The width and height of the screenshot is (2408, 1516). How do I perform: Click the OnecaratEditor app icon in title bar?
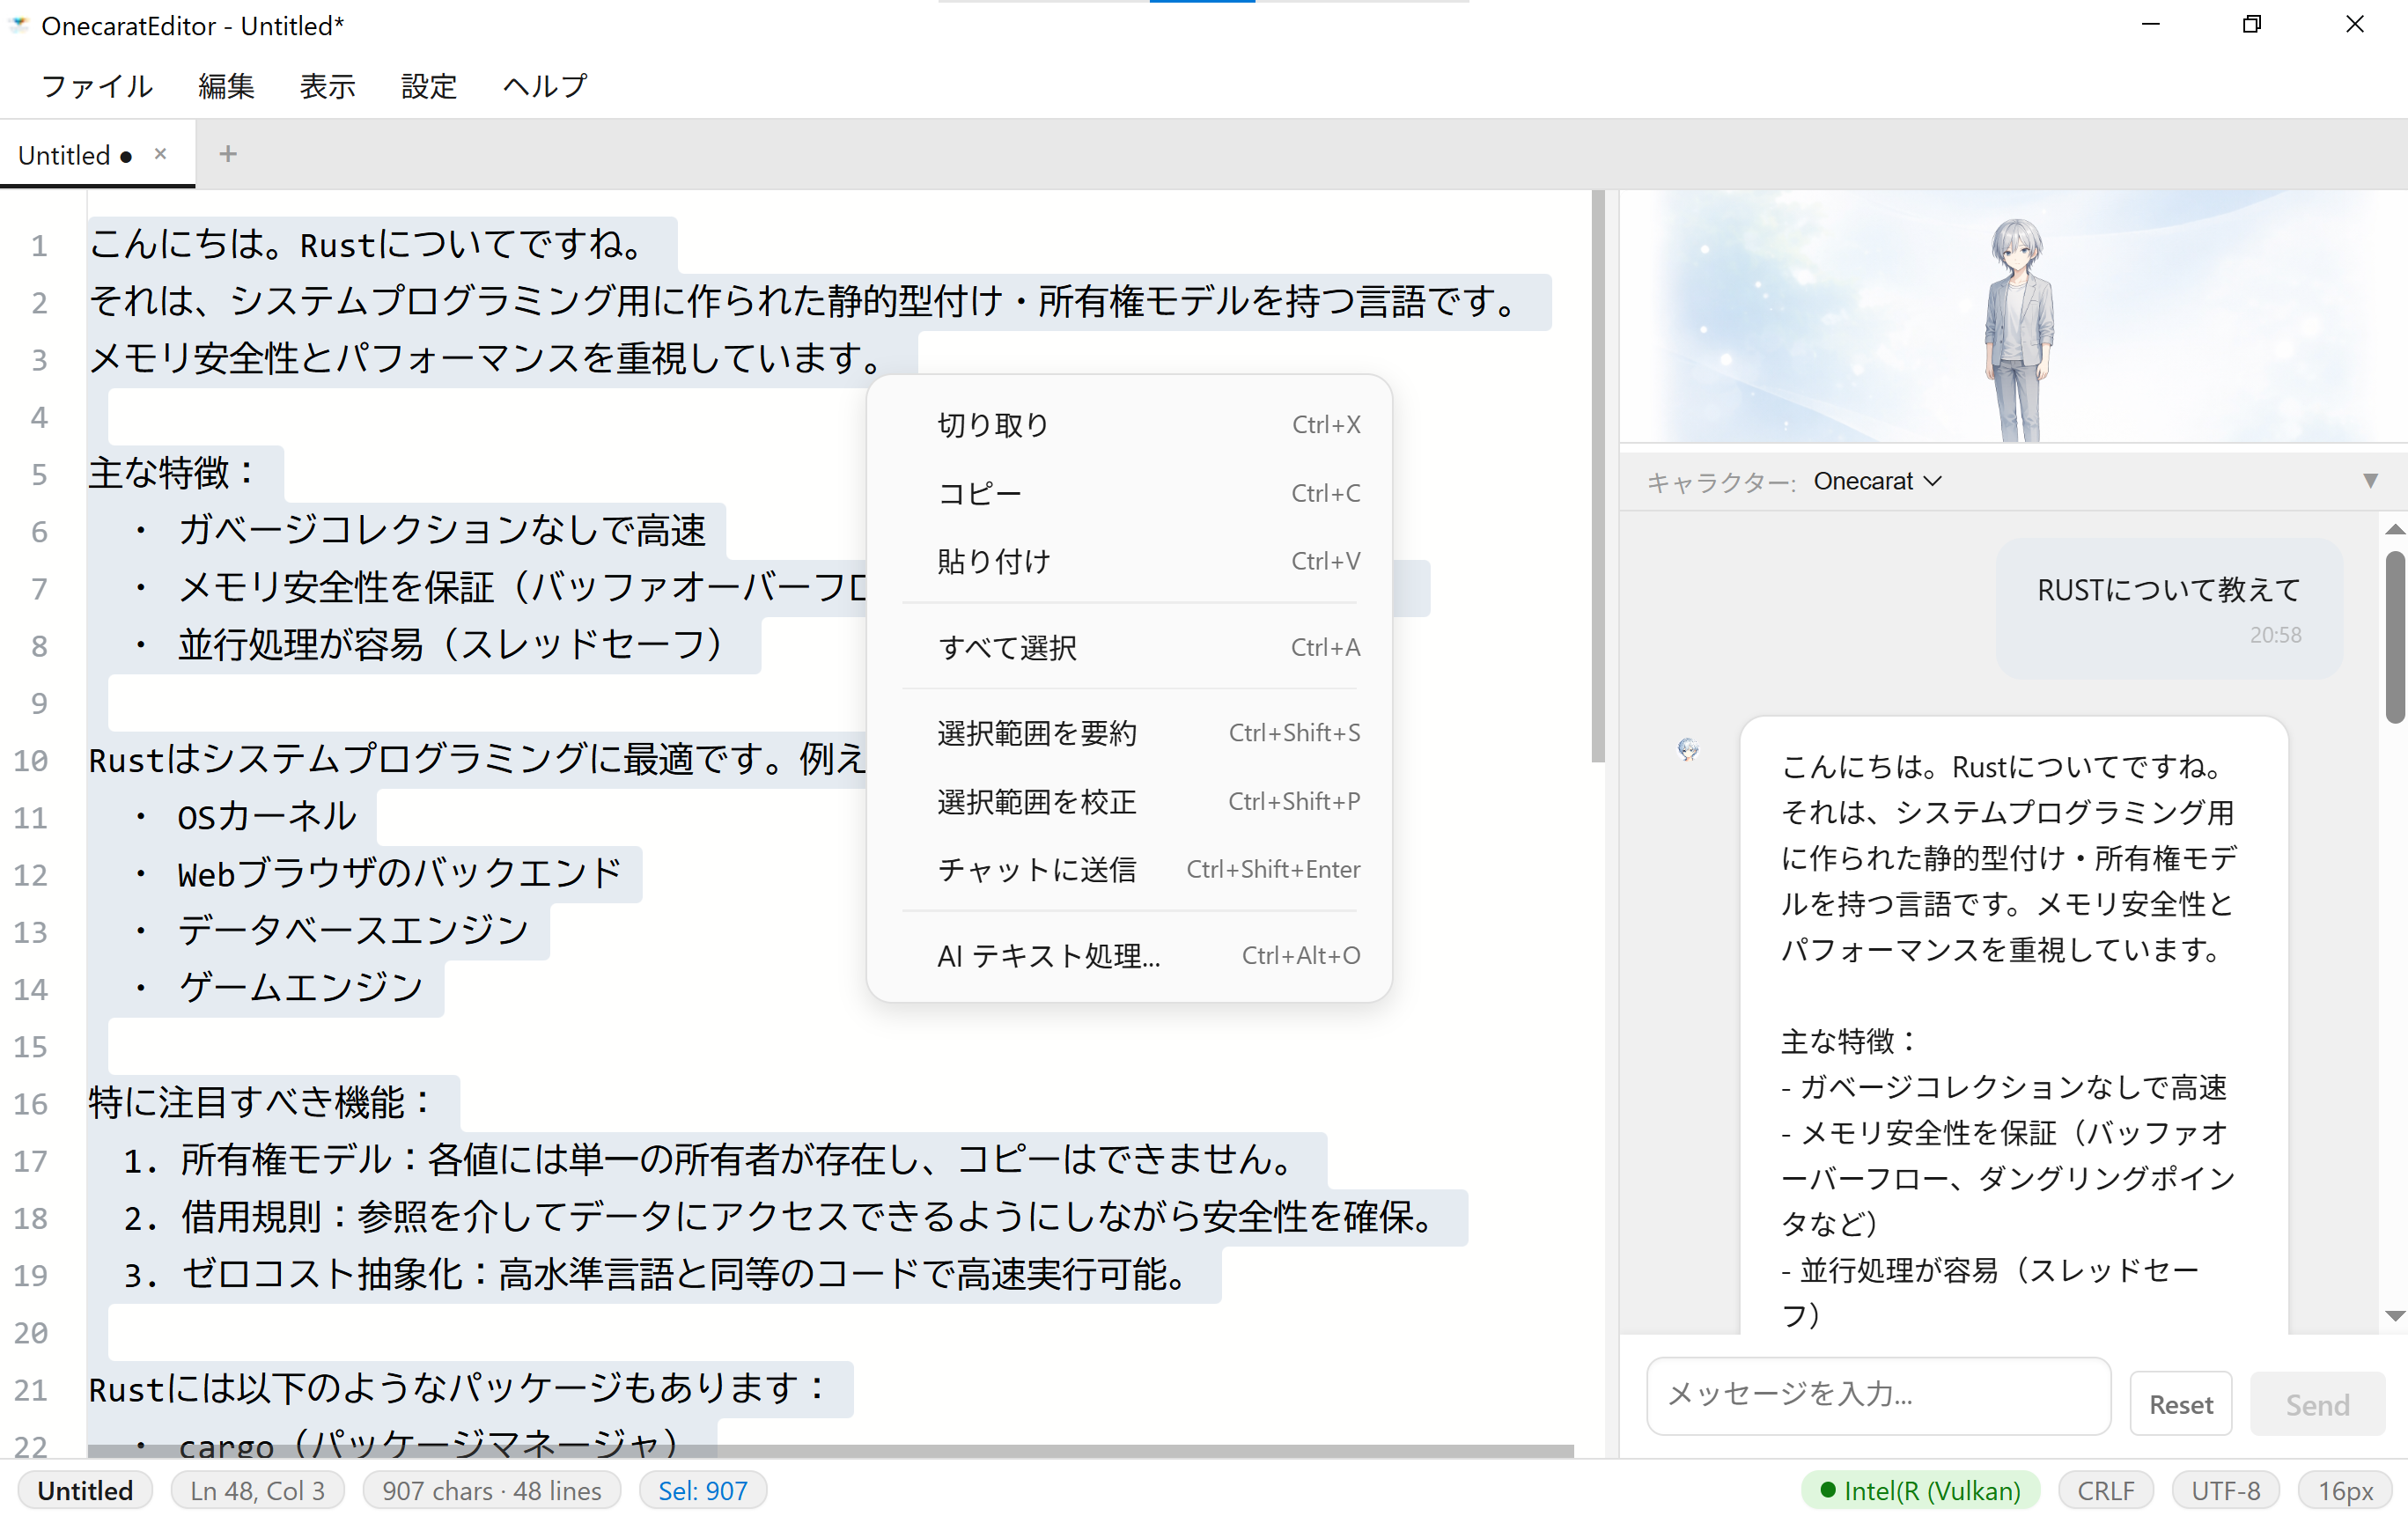coord(19,25)
